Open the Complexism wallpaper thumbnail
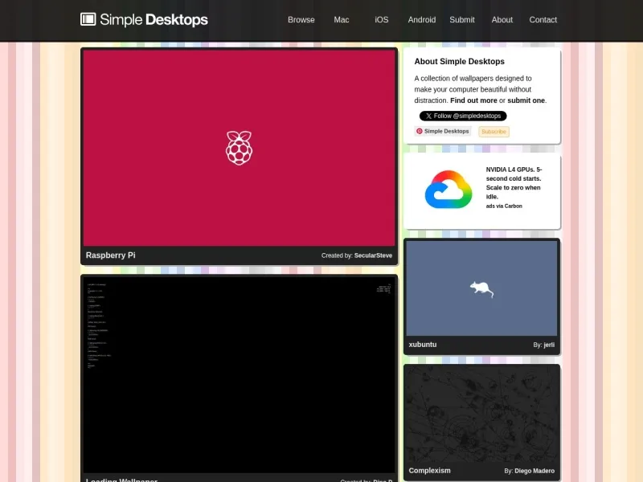Screen dimensions: 643x482 click(x=481, y=414)
